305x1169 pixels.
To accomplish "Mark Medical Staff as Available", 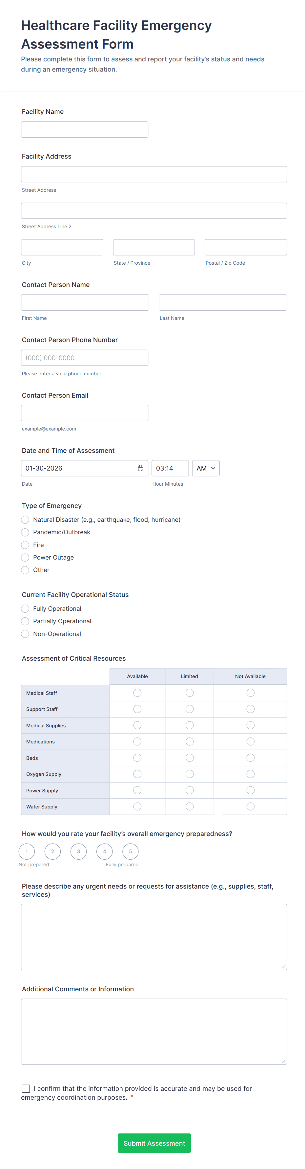I will pyautogui.click(x=137, y=693).
